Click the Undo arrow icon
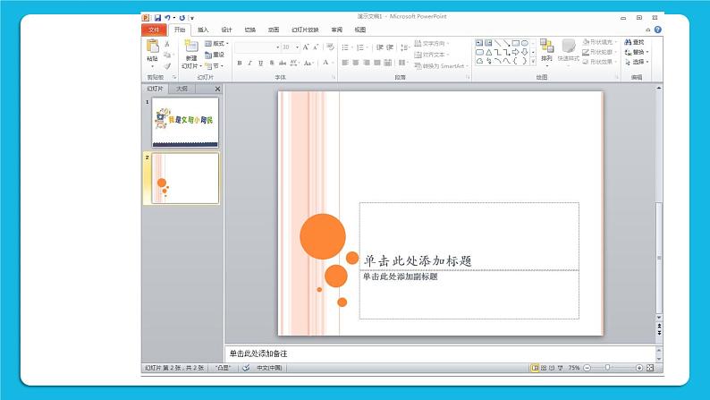 (167, 18)
